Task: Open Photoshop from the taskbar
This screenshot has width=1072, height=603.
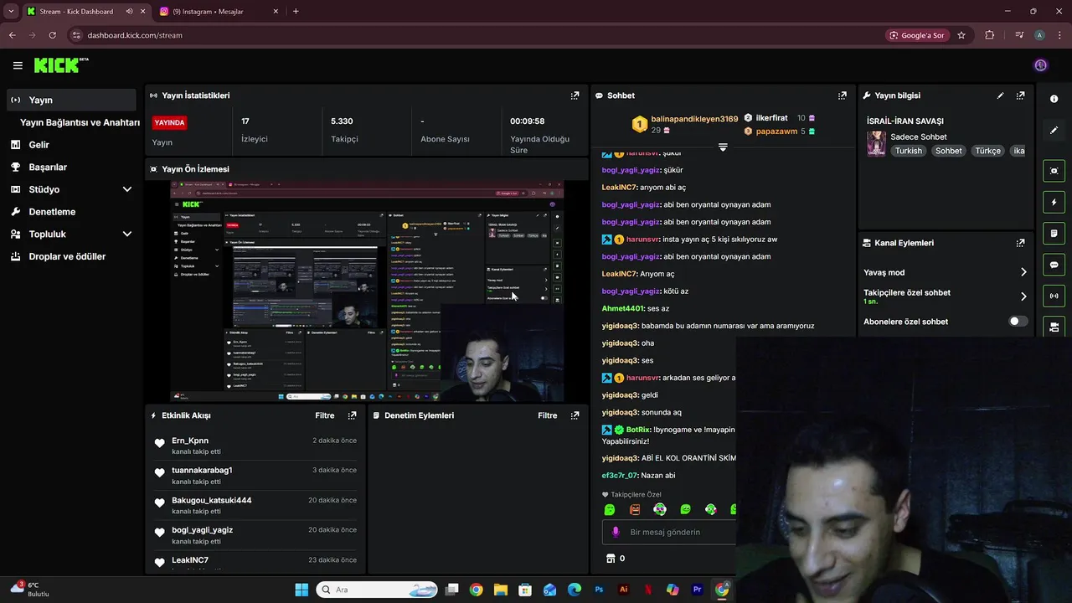Action: pos(599,590)
